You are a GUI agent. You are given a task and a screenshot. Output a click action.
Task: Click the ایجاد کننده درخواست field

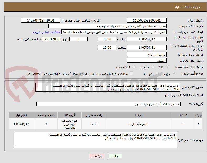[114, 32]
